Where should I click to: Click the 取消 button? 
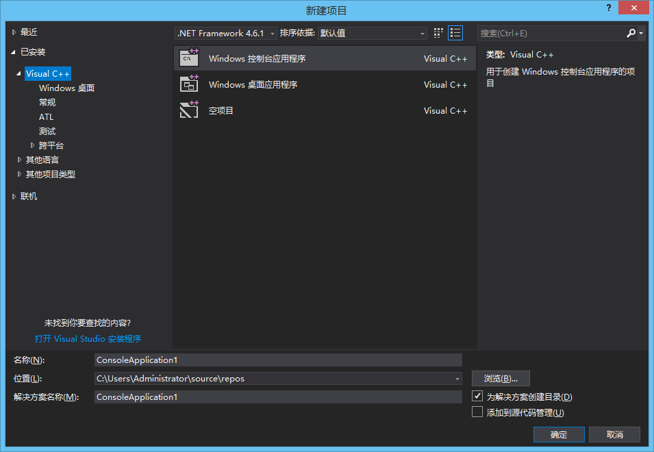tap(615, 434)
